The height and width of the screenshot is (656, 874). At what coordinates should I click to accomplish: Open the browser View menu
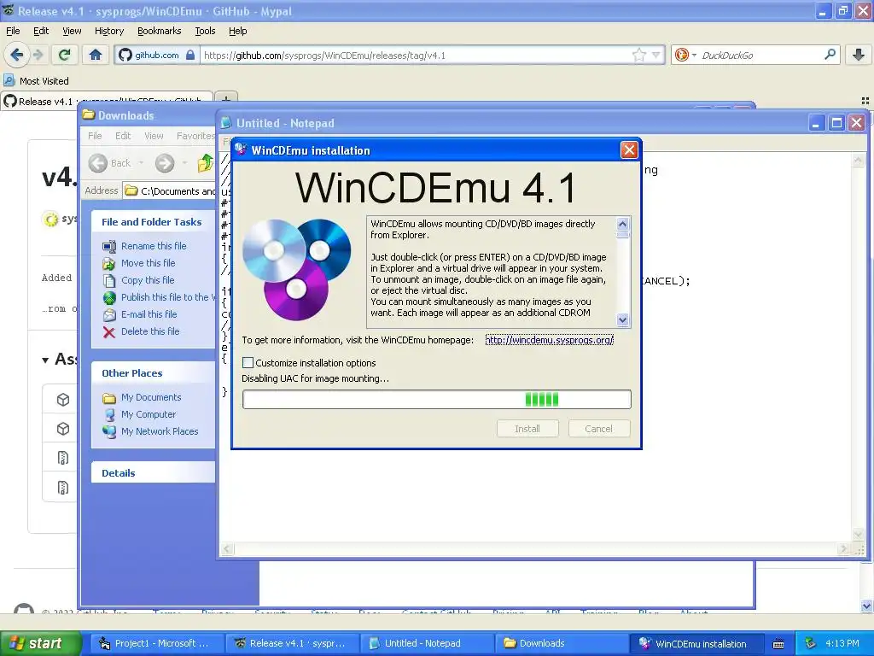72,31
